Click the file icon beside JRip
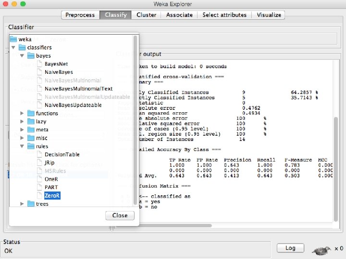The width and height of the screenshot is (346, 259). [x=39, y=163]
